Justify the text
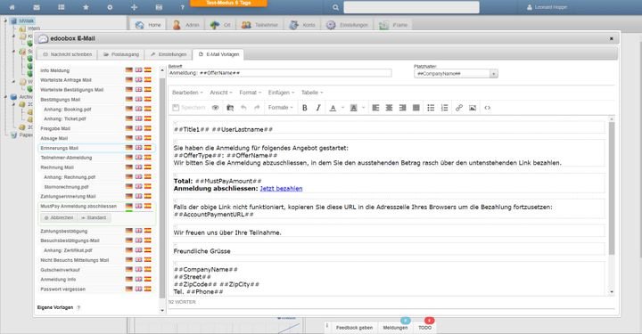 [x=416, y=108]
